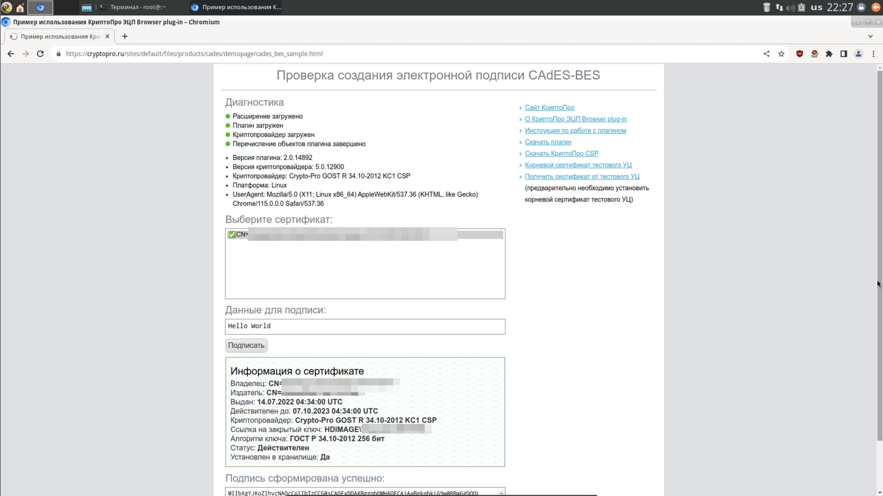Toggle the browser side panel

click(843, 54)
